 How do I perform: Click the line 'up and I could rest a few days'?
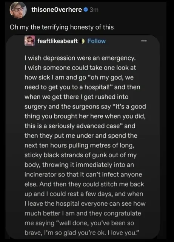(x=84, y=194)
